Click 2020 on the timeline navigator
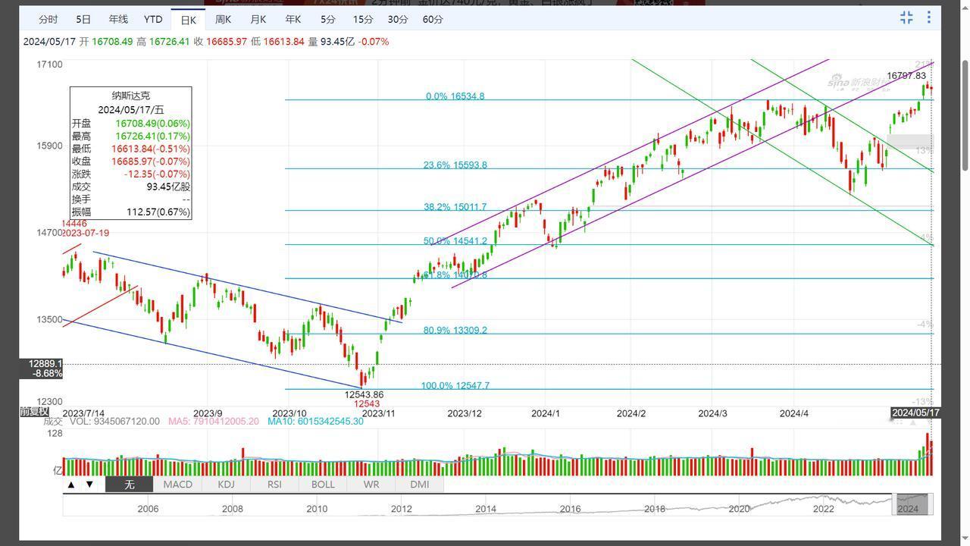This screenshot has width=970, height=546. (740, 509)
